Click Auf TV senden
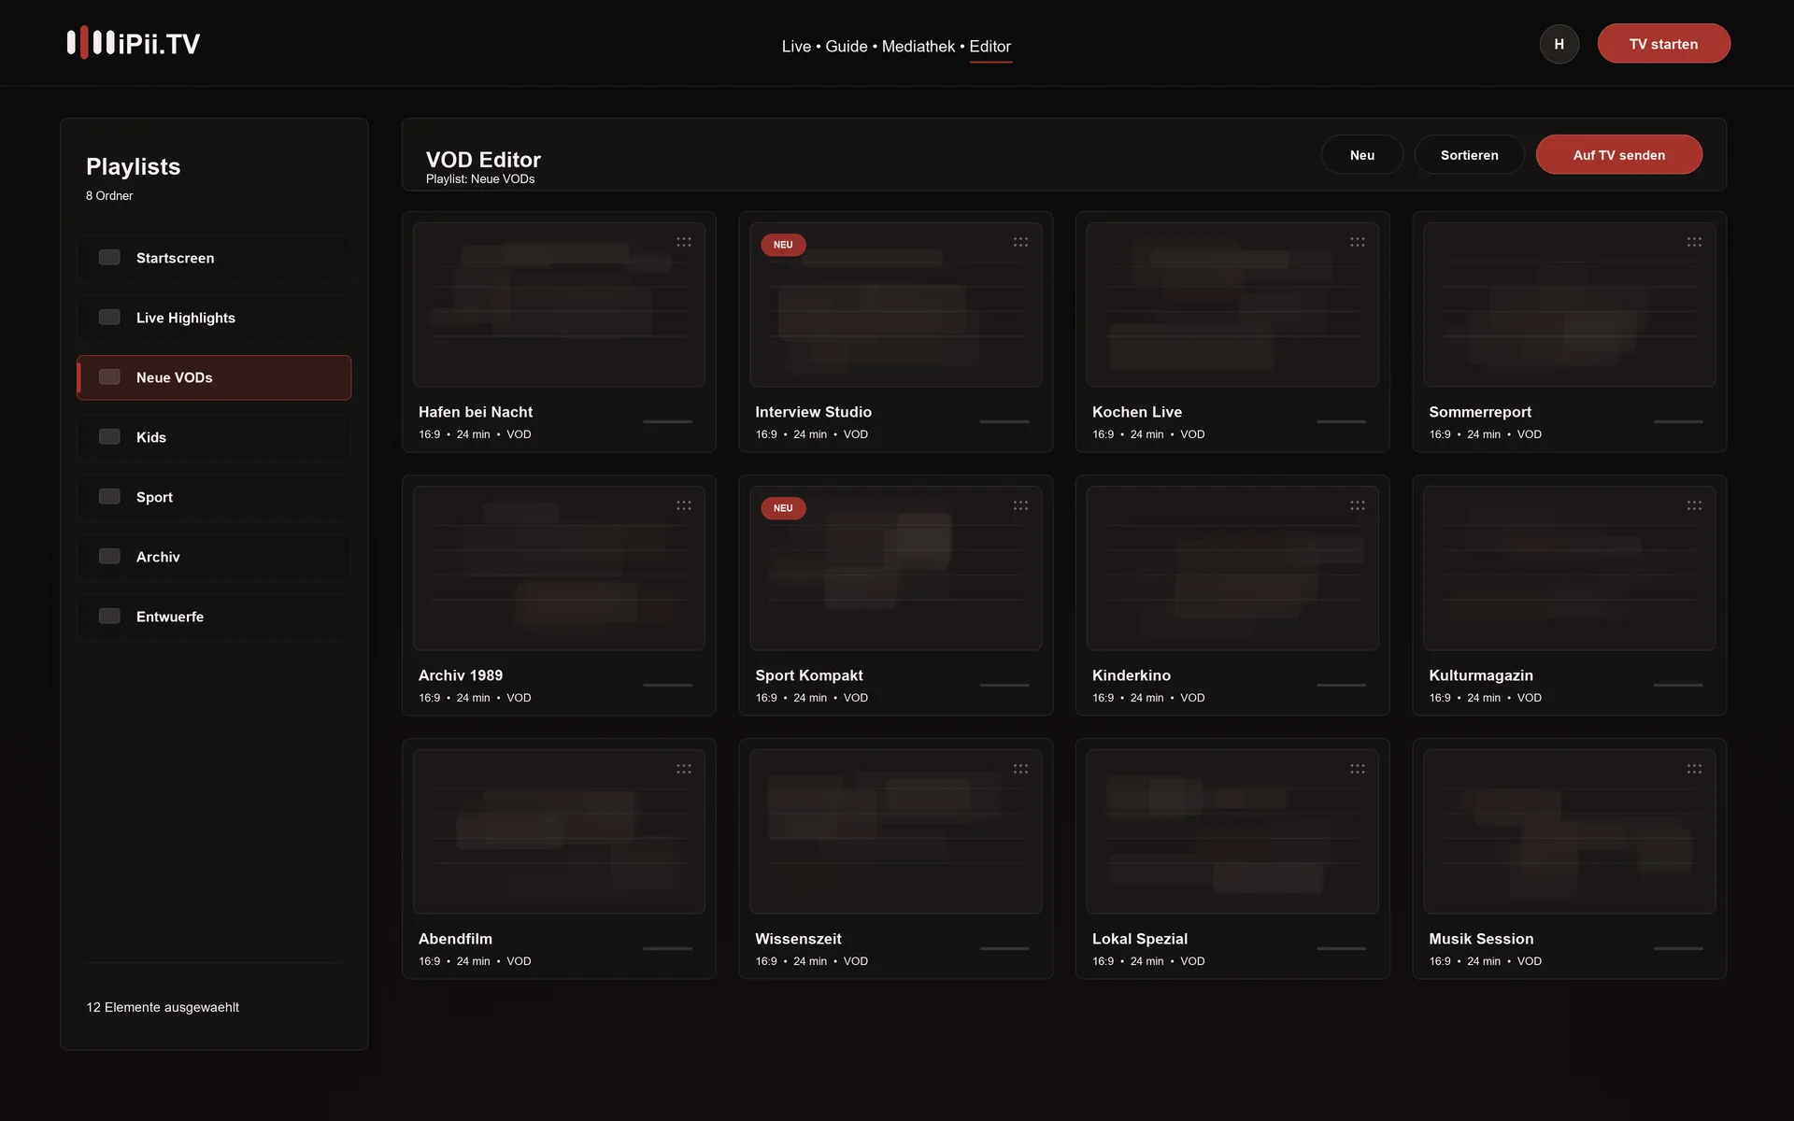The image size is (1794, 1121). click(x=1618, y=155)
